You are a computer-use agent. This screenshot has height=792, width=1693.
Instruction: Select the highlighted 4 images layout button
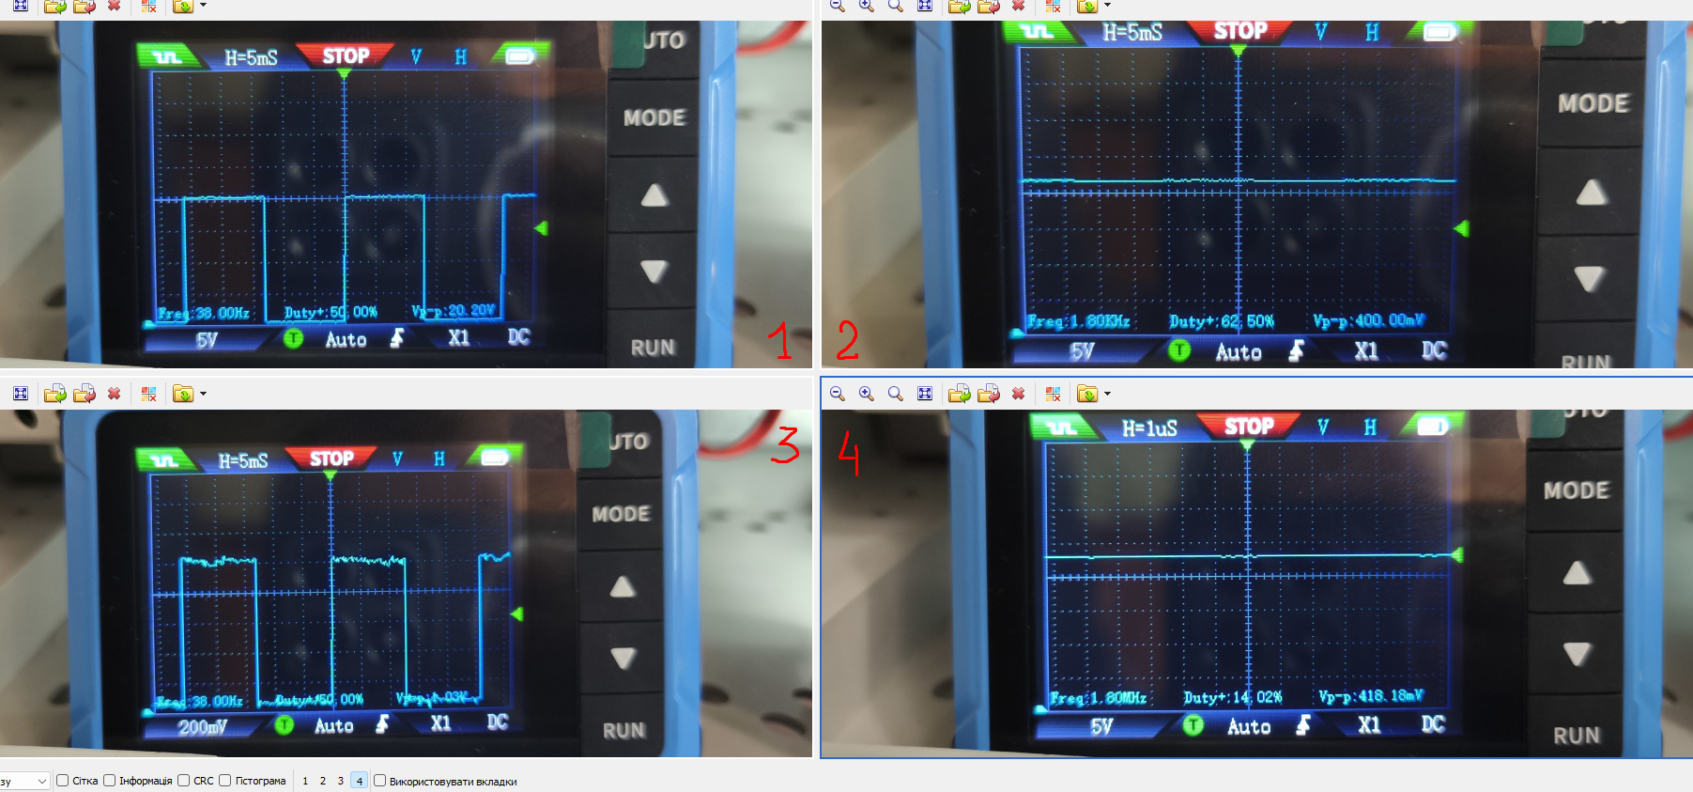(359, 781)
